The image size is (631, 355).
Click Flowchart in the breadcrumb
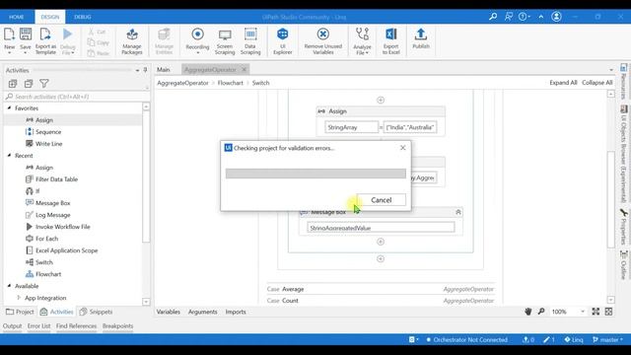tap(230, 83)
